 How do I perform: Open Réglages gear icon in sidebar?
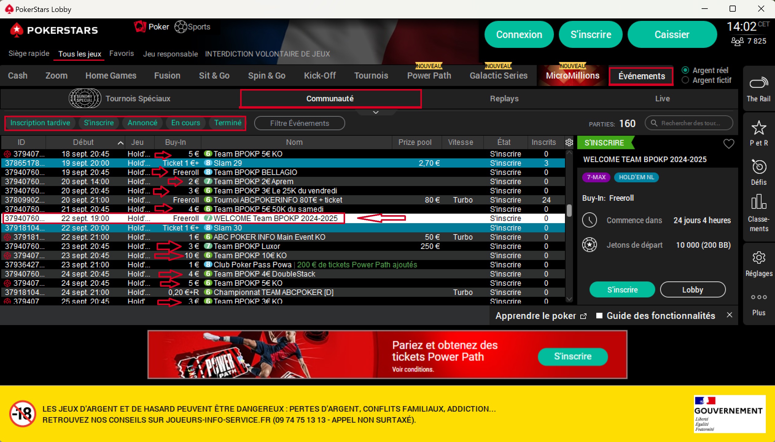pyautogui.click(x=759, y=258)
